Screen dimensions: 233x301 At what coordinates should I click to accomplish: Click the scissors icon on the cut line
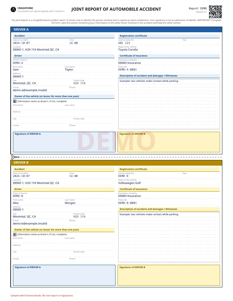(x=15, y=157)
